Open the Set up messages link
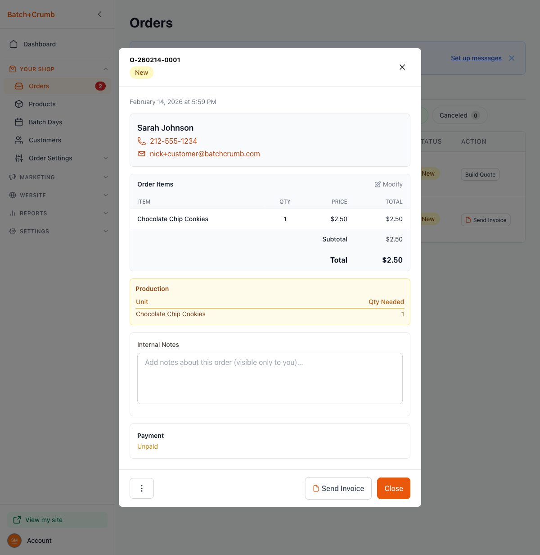The height and width of the screenshot is (555, 540). pyautogui.click(x=476, y=58)
